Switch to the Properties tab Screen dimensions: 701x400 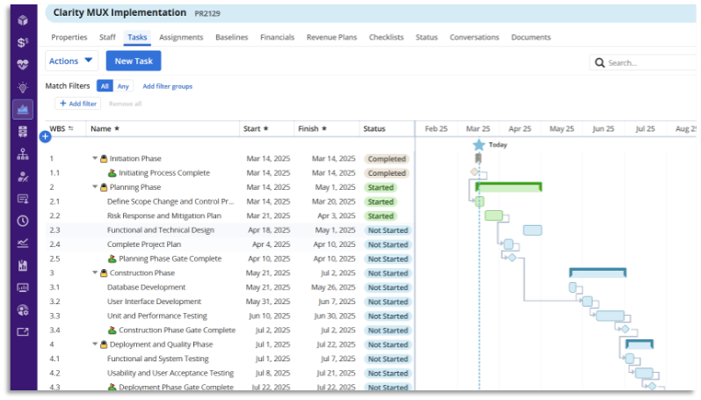[x=69, y=37]
